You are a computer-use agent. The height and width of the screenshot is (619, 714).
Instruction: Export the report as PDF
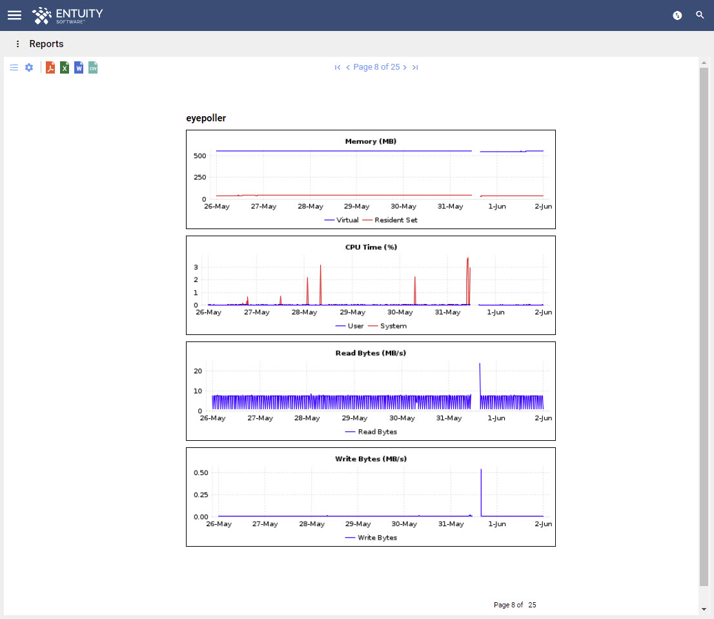point(50,67)
